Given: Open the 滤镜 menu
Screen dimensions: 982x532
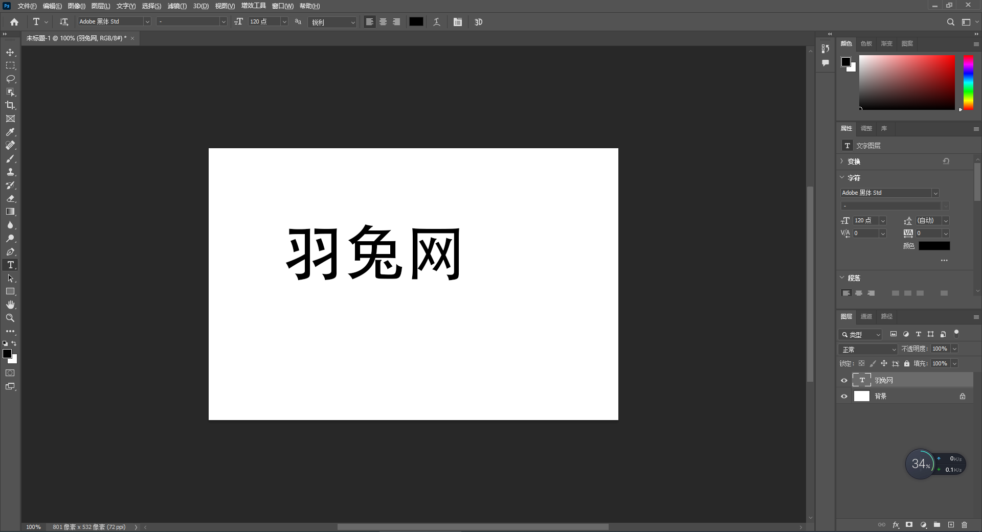Looking at the screenshot, I should pos(177,6).
